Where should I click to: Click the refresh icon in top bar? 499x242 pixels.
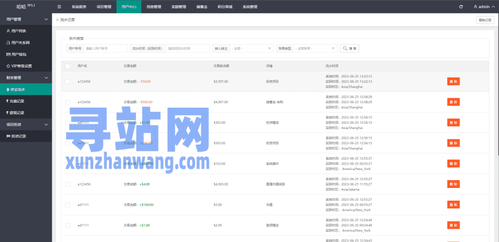coord(461,7)
